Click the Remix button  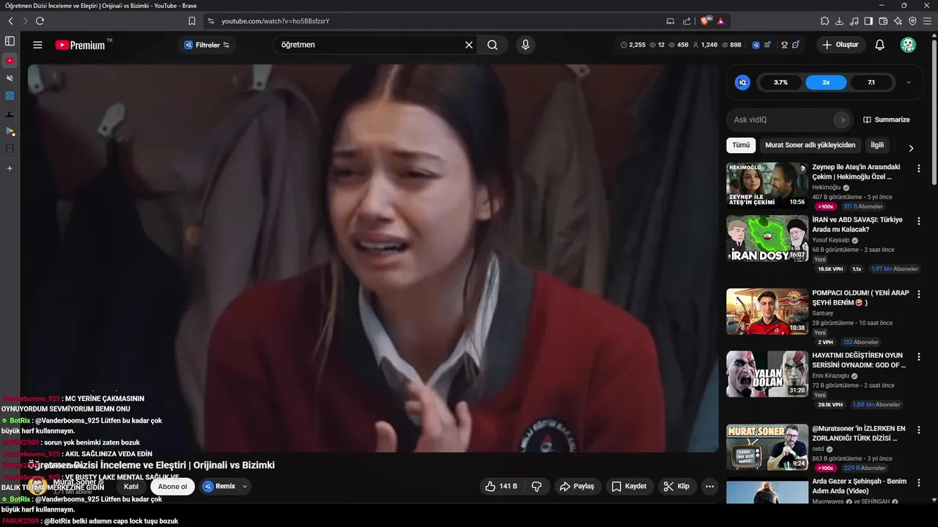point(218,486)
